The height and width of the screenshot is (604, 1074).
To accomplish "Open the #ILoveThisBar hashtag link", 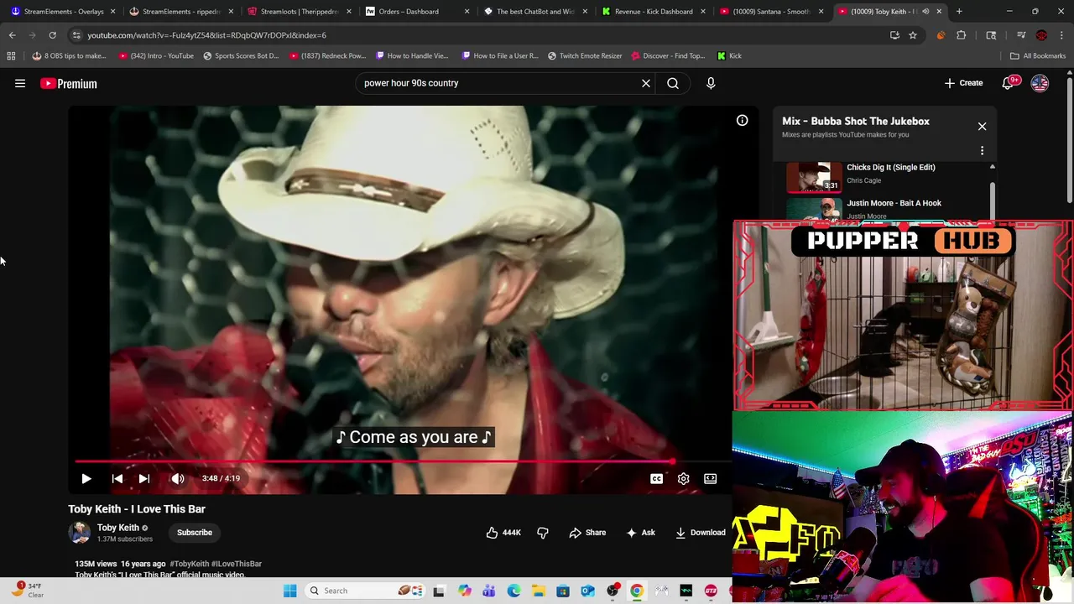I will coord(237,564).
